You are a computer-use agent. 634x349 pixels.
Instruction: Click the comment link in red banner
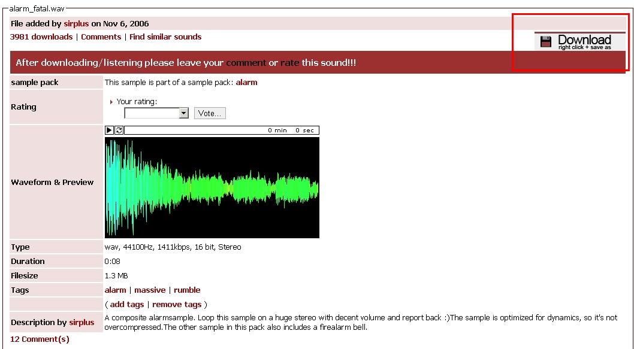(x=246, y=63)
